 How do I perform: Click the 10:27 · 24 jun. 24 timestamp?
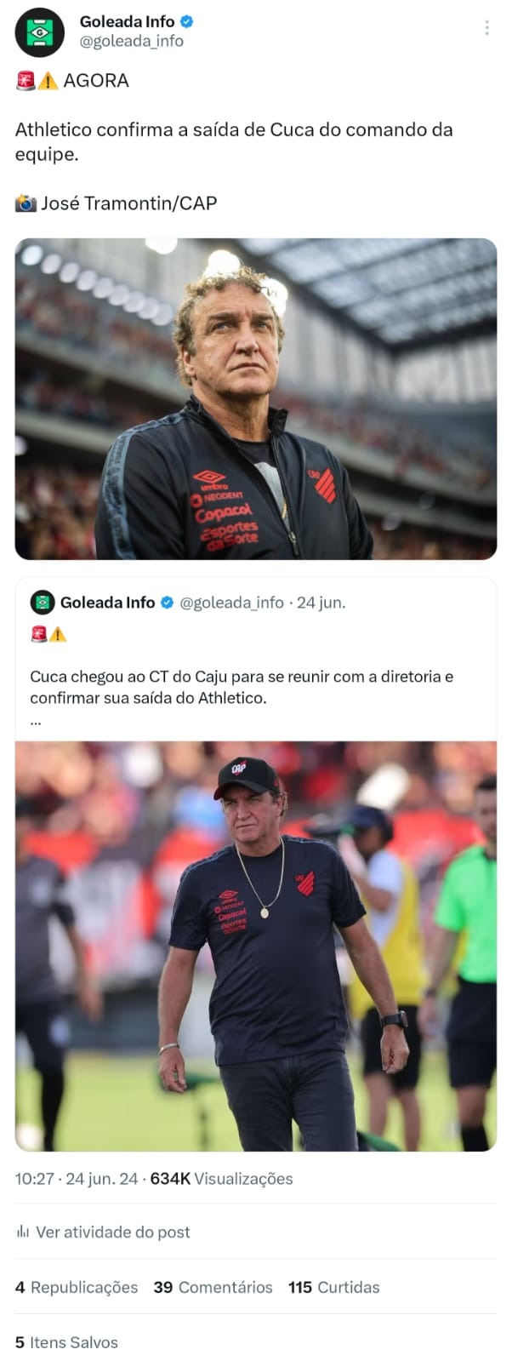[77, 1179]
